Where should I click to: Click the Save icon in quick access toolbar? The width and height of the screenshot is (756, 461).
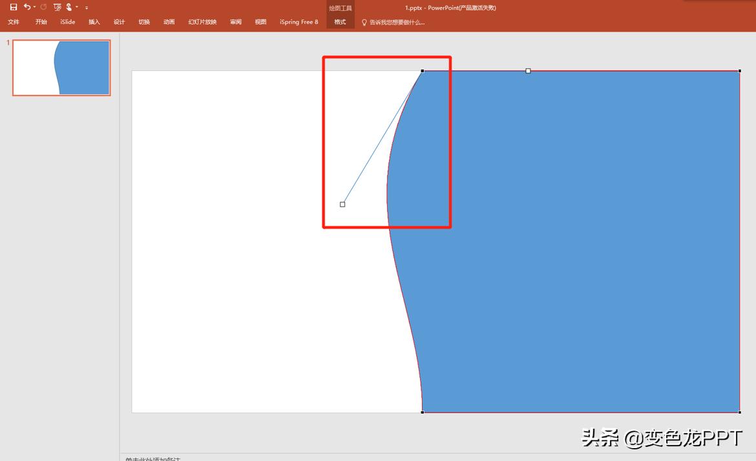(x=14, y=7)
